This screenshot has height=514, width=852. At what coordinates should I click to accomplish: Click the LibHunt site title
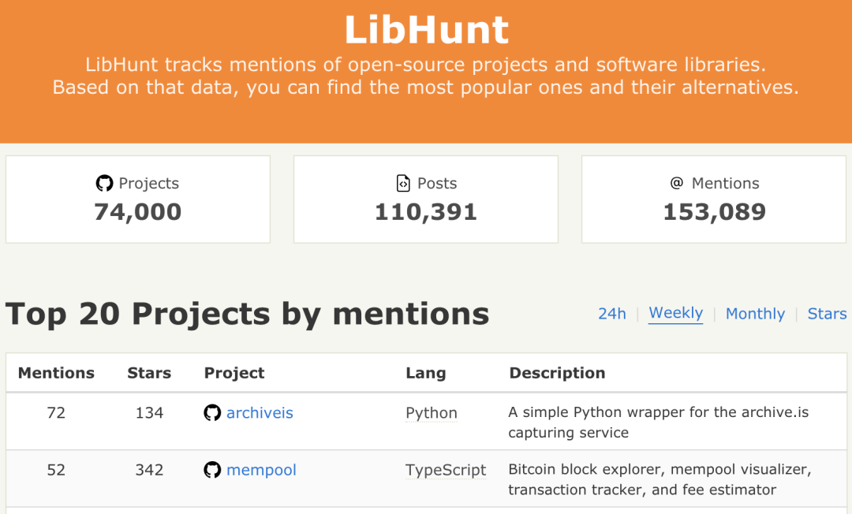click(426, 30)
